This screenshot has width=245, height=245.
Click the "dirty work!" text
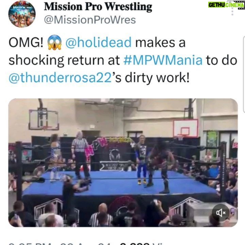tap(157, 78)
